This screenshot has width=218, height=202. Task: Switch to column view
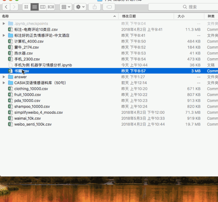click(43, 7)
